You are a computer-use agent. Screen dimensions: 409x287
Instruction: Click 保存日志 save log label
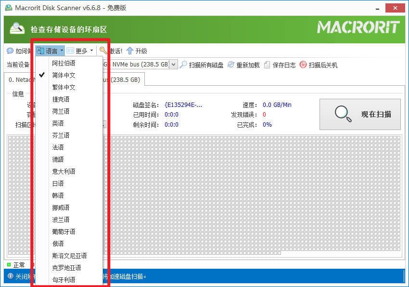click(x=284, y=65)
